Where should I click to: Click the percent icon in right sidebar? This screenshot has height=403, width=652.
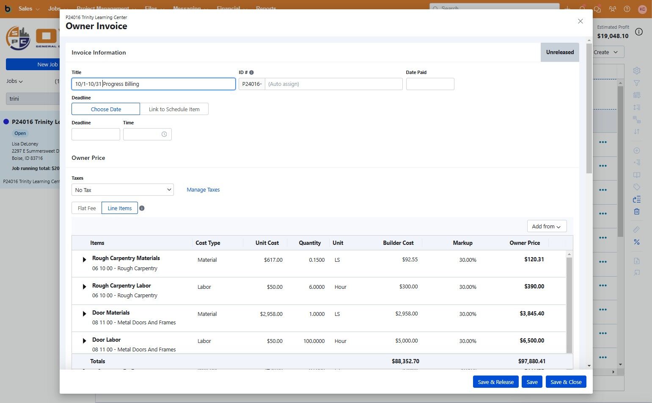coord(636,242)
